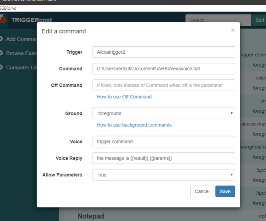Screen dimensions: 266x221
Task: Click the Add Command circle icon
Action: (x=1, y=39)
